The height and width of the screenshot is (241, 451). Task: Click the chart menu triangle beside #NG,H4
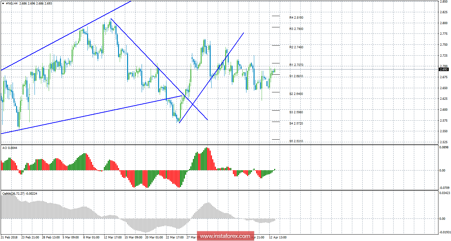point(3,3)
